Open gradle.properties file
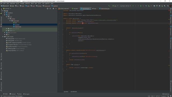The width and height of the screenshot is (172, 97). [12, 47]
